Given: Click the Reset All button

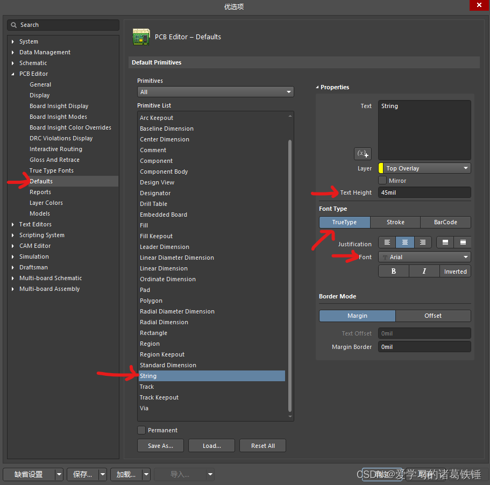Looking at the screenshot, I should pos(263,446).
